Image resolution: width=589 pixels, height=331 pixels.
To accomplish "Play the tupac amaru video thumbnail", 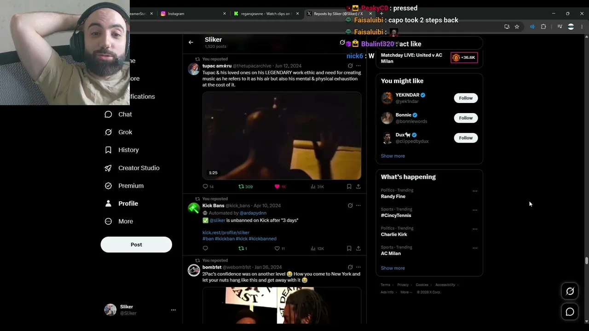I will [x=282, y=136].
